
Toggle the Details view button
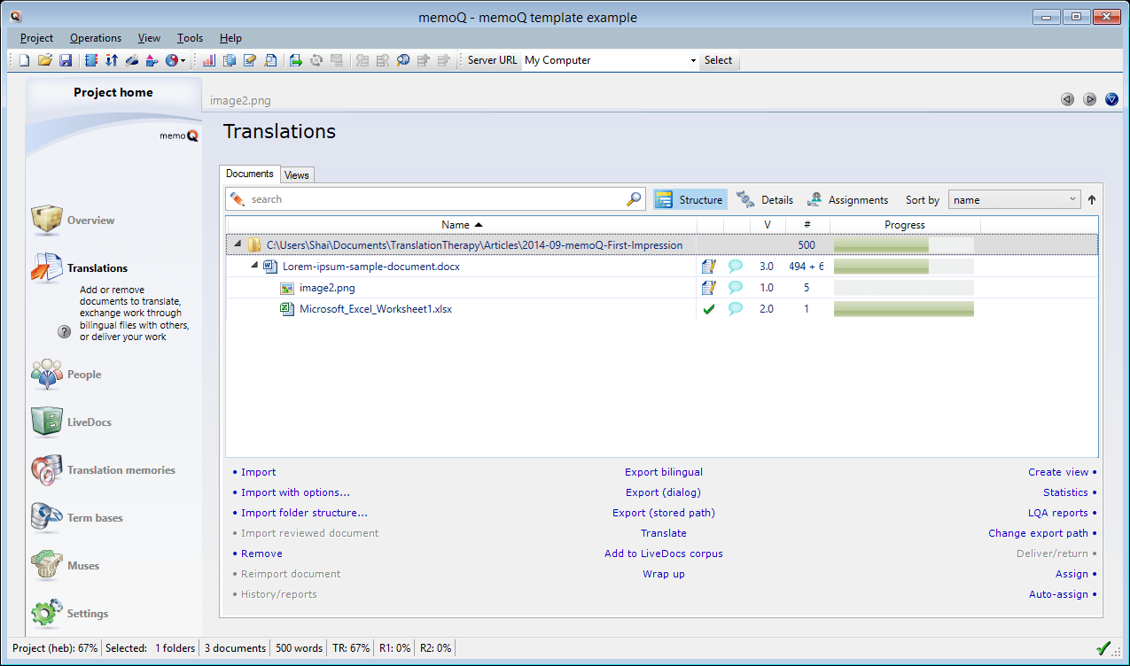(764, 200)
